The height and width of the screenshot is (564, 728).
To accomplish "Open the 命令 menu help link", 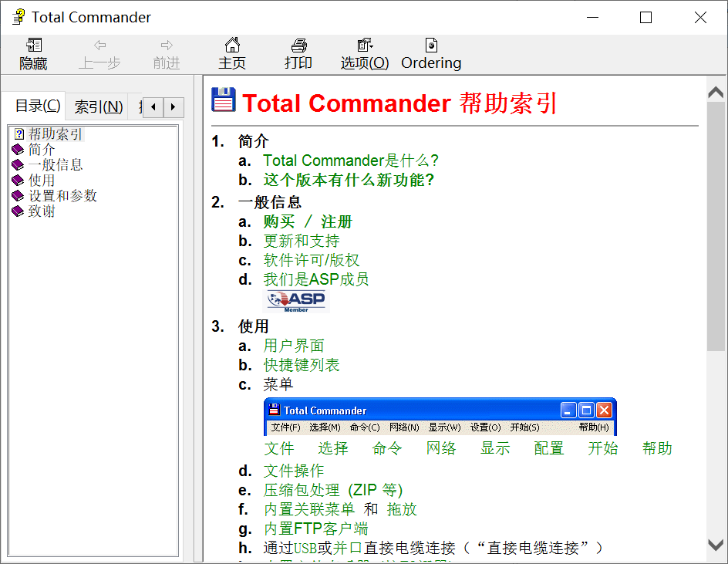I will [387, 448].
